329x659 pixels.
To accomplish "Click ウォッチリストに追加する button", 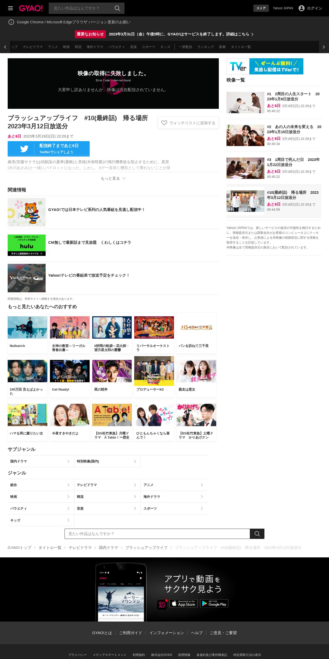I will pos(188,123).
